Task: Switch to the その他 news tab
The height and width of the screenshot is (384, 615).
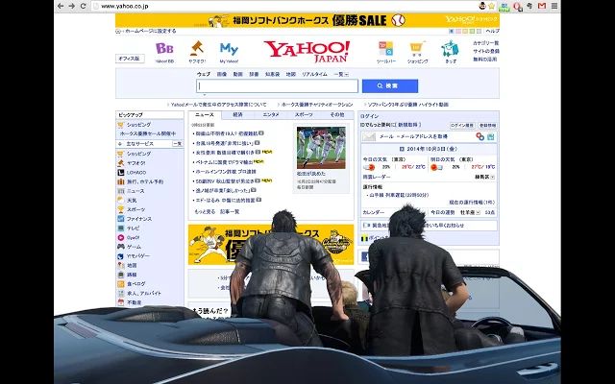Action: coord(337,115)
